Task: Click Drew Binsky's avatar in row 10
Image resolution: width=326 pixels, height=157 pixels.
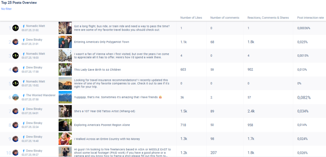Action: click(16, 153)
